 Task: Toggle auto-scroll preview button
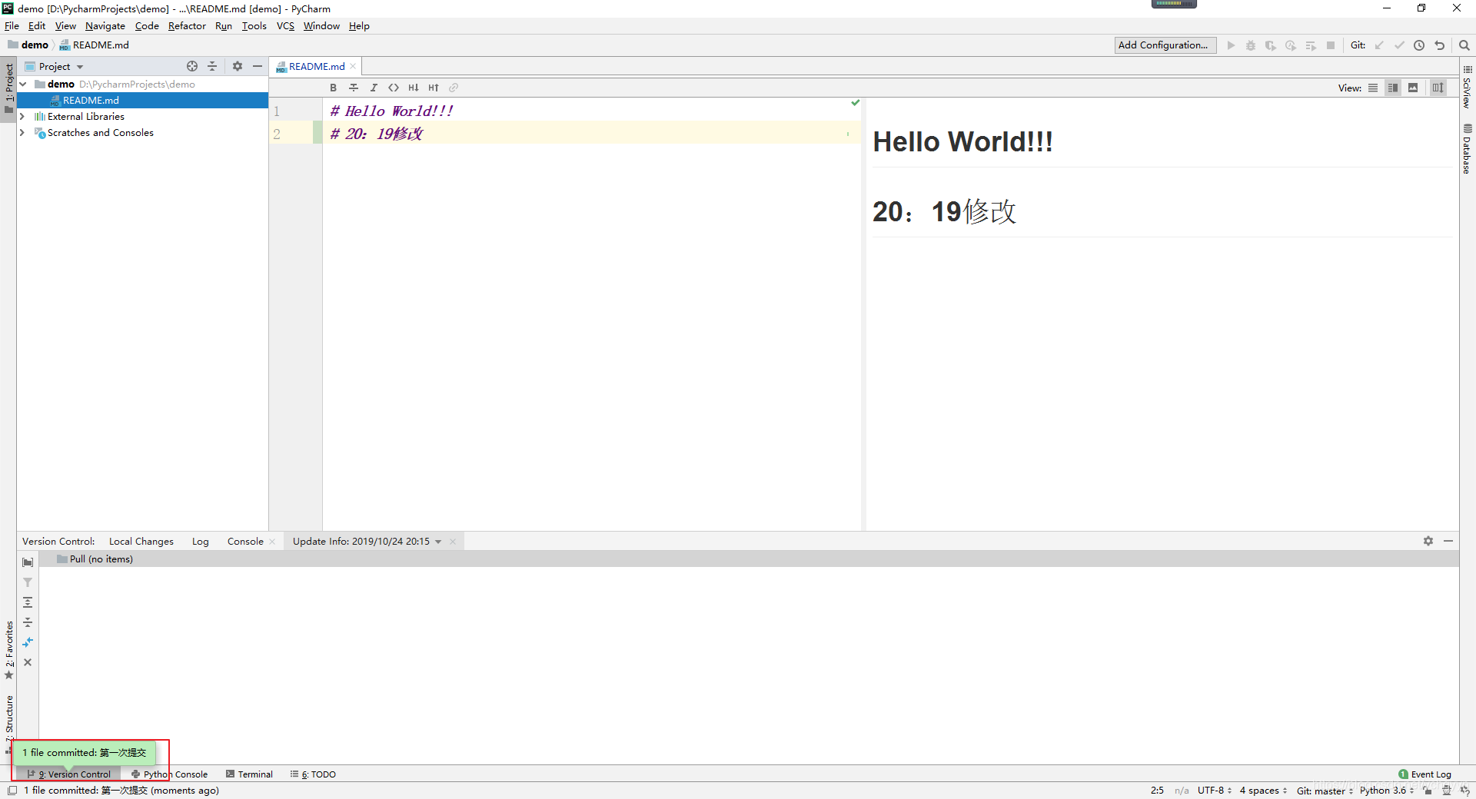pyautogui.click(x=1438, y=88)
